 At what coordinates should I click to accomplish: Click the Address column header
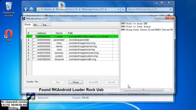(43, 33)
